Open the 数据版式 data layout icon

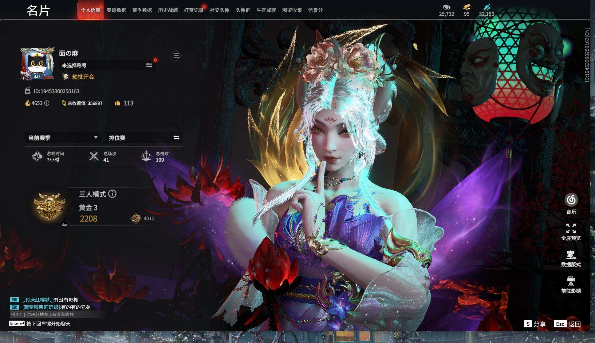571,255
